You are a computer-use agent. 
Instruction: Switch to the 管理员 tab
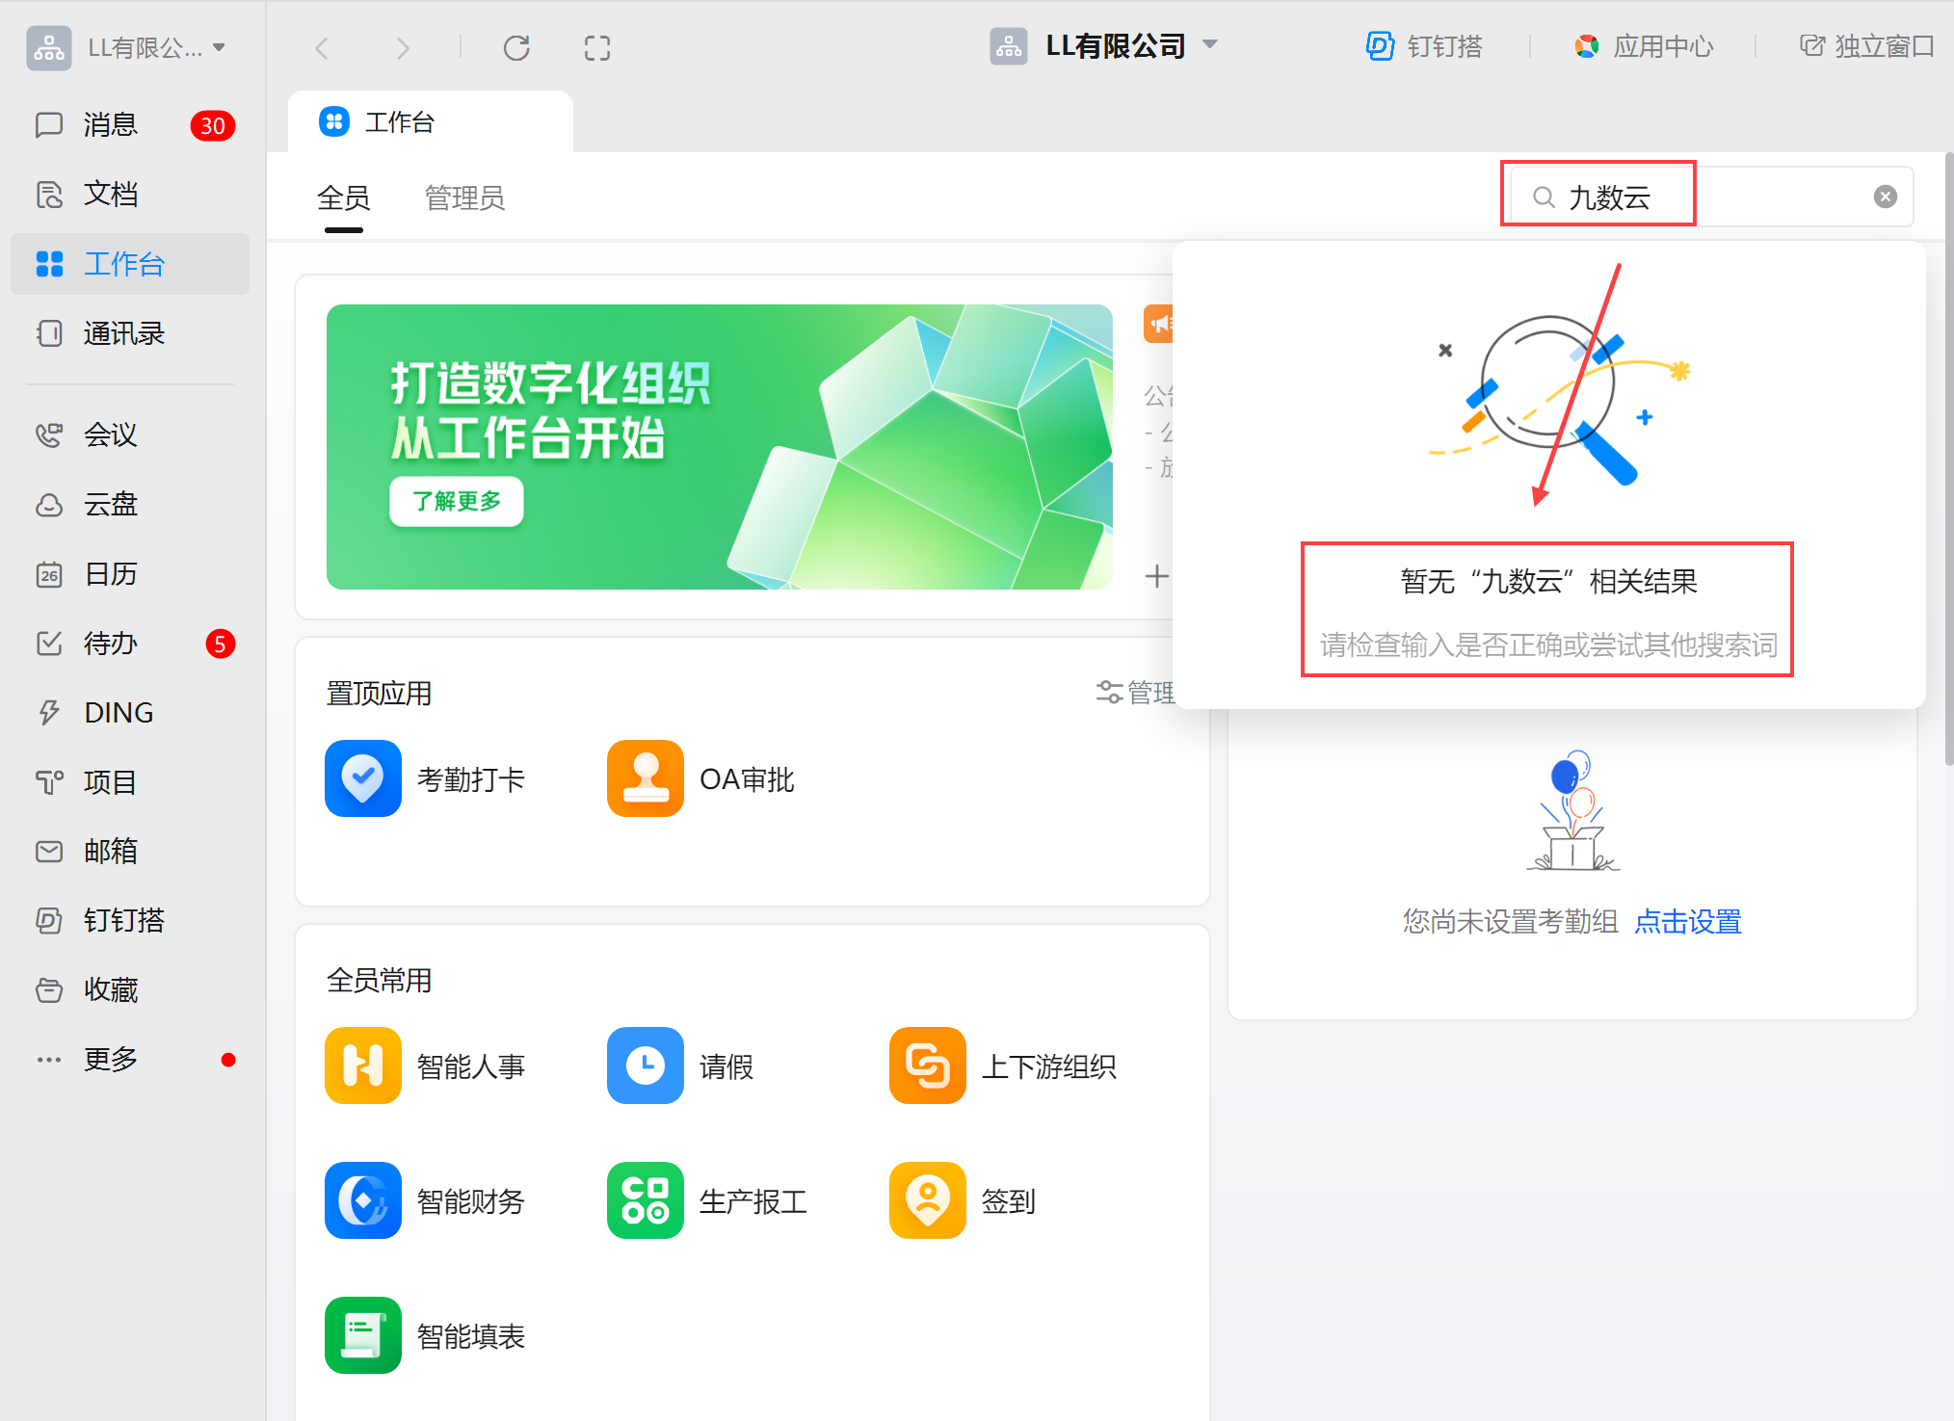click(x=464, y=198)
